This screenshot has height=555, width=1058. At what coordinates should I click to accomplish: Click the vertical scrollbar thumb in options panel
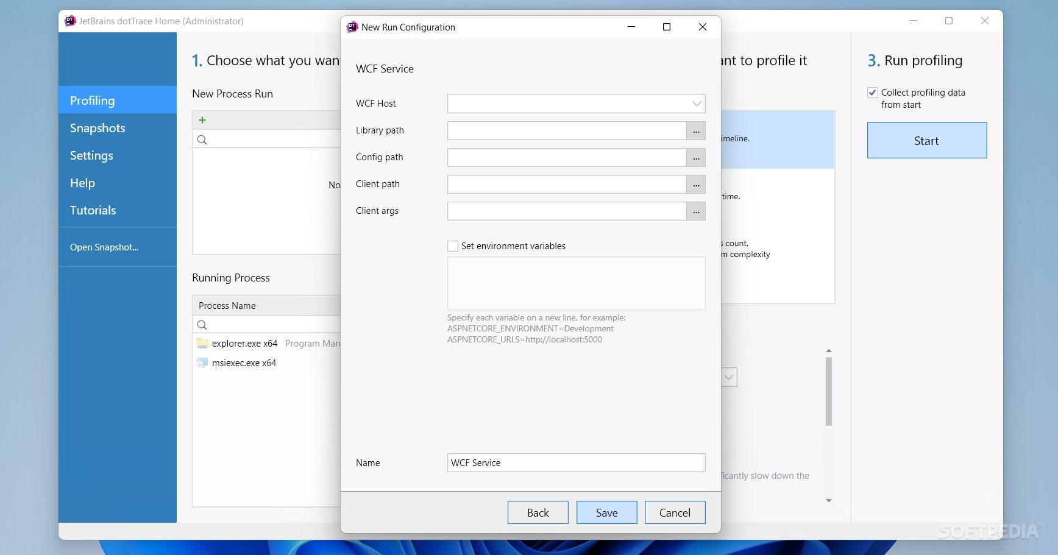829,391
